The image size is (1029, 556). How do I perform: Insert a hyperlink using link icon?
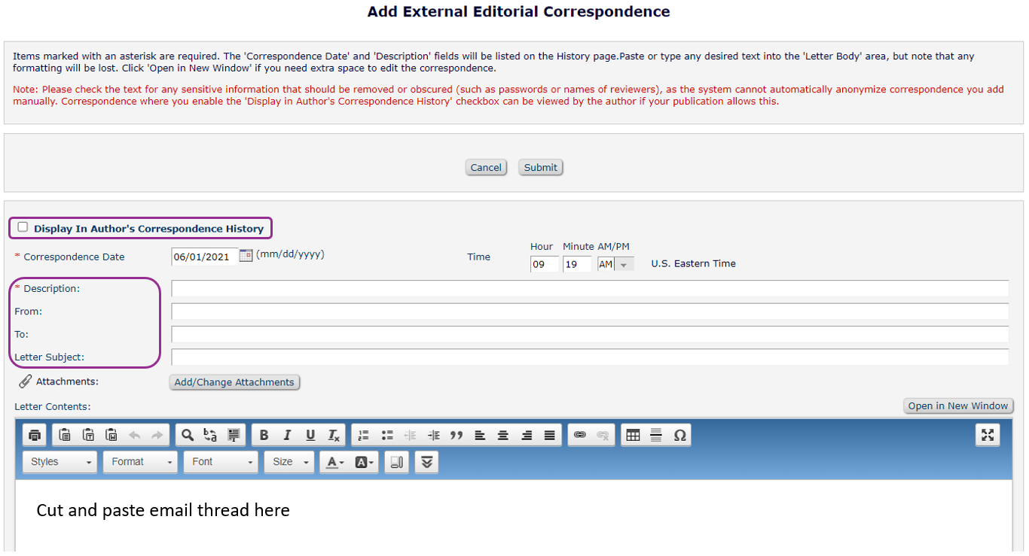tap(579, 436)
